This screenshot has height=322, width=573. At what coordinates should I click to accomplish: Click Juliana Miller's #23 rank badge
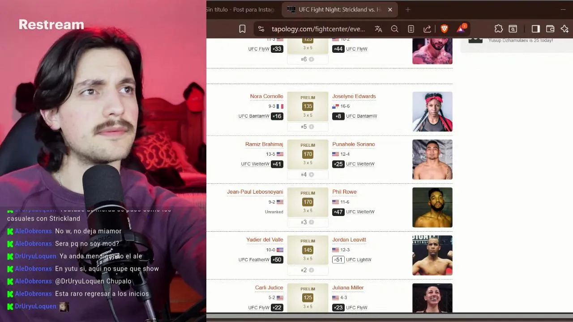point(338,308)
